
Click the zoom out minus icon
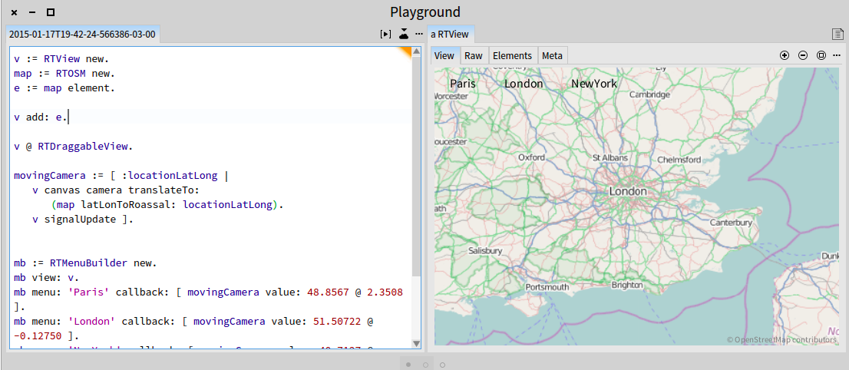(803, 55)
